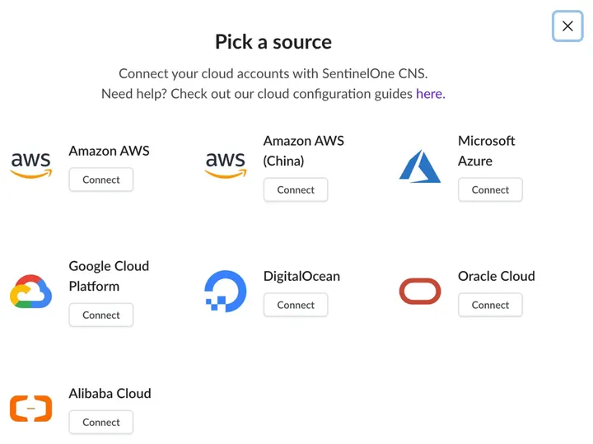The image size is (593, 444).
Task: Click the Alibaba Cloud logo icon
Action: 31,408
